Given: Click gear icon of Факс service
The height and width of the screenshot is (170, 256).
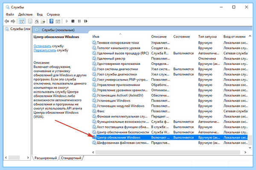Looking at the screenshot, I should 94,111.
